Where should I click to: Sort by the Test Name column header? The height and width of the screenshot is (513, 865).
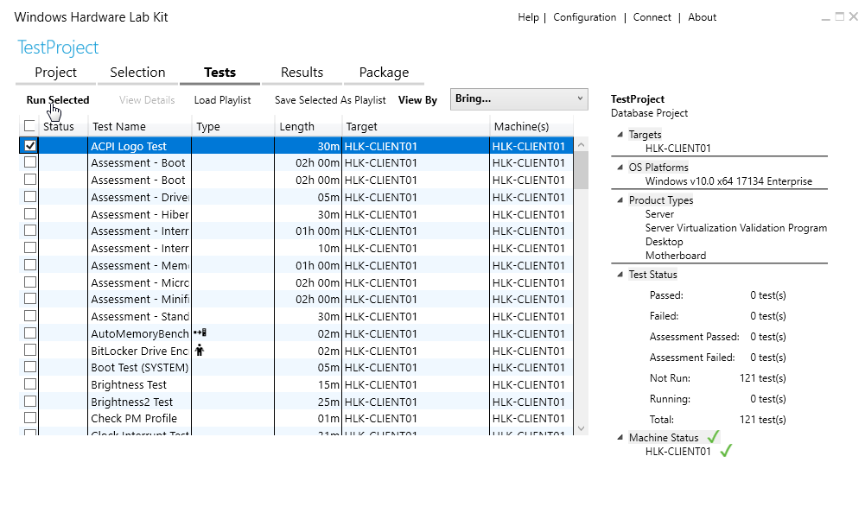pos(119,126)
